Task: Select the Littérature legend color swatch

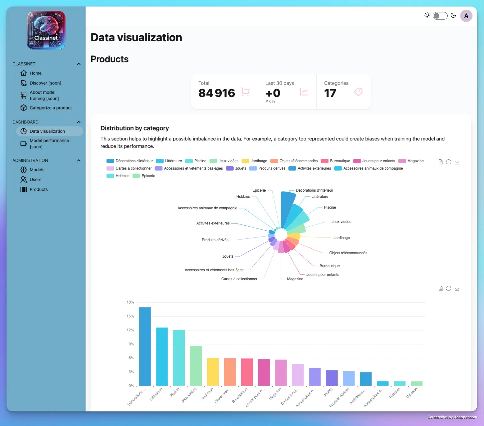Action: (x=159, y=161)
